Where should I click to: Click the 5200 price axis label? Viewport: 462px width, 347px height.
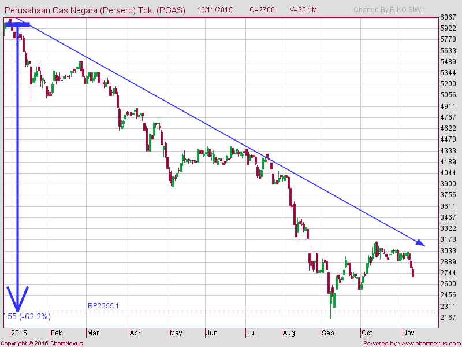448,84
